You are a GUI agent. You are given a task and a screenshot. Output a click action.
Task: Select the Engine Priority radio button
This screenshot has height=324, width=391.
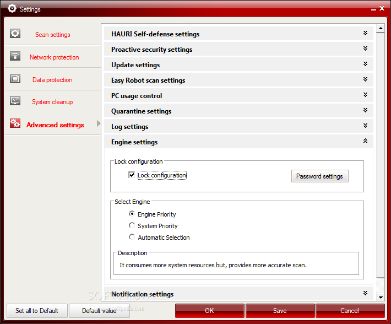tap(132, 214)
